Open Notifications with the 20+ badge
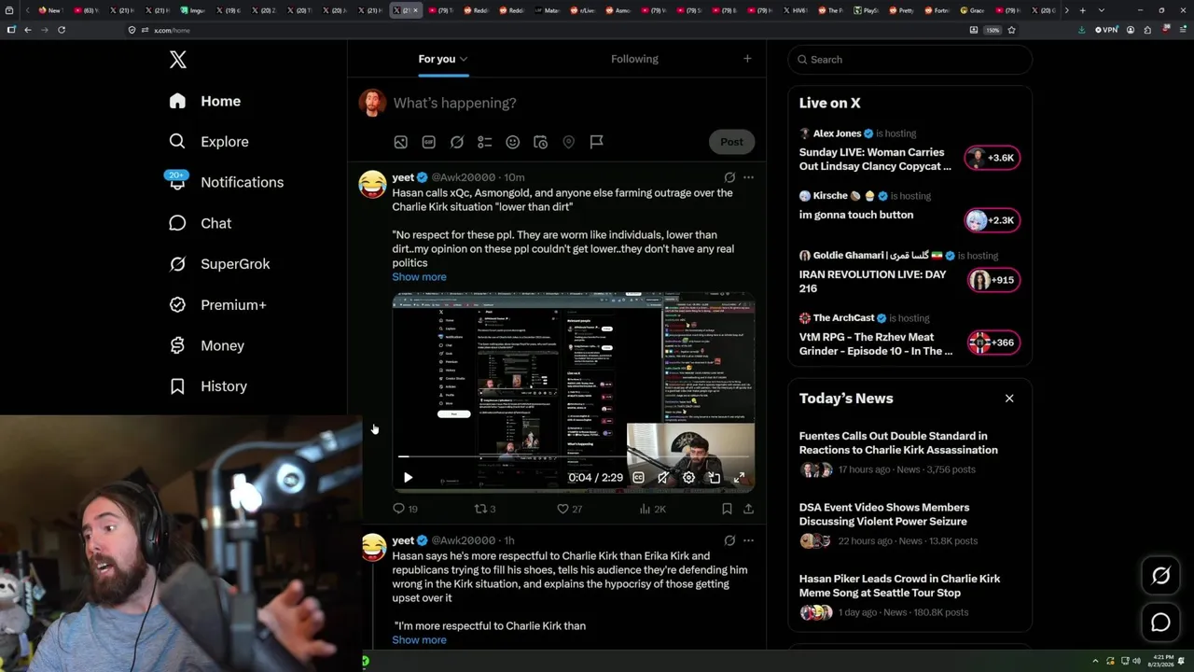 (x=226, y=182)
